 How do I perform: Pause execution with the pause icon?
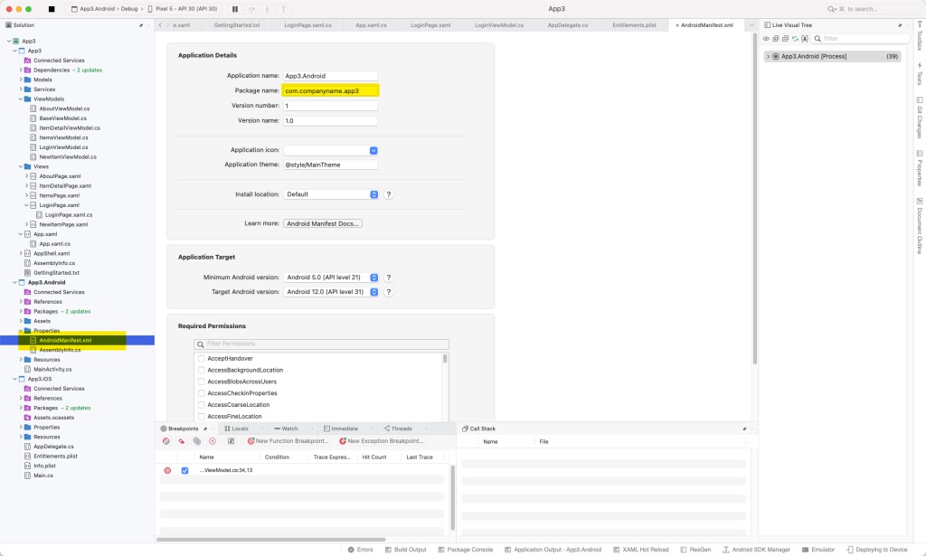(234, 8)
